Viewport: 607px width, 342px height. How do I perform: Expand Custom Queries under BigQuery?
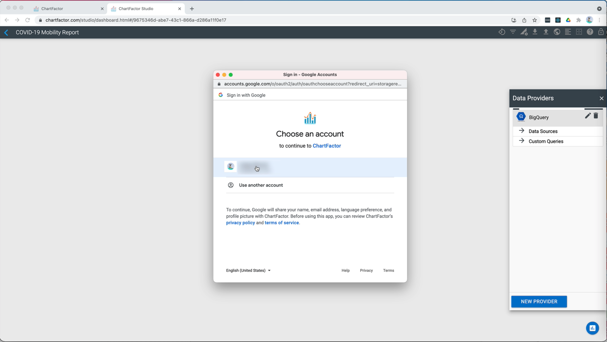pos(545,141)
